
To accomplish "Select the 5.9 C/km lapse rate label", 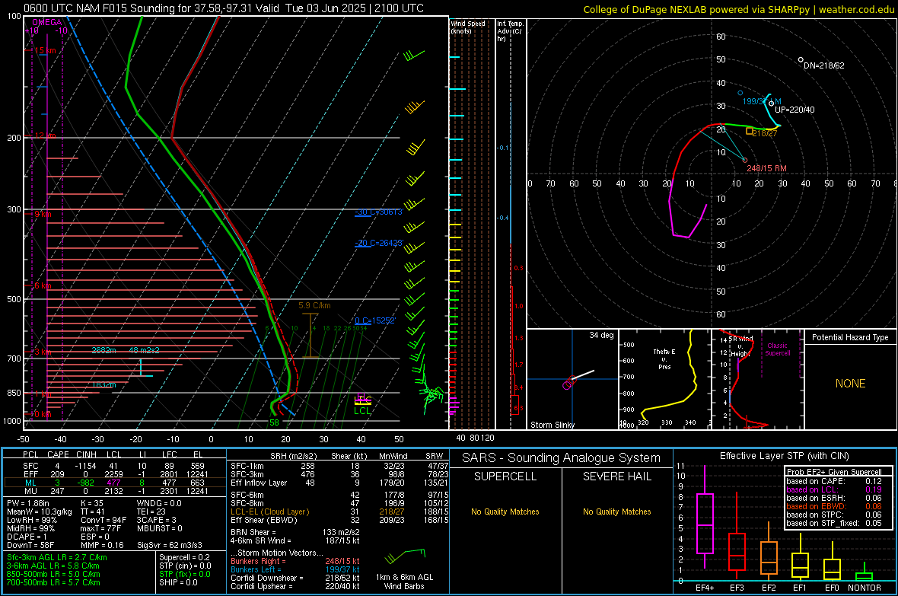I will [x=314, y=305].
